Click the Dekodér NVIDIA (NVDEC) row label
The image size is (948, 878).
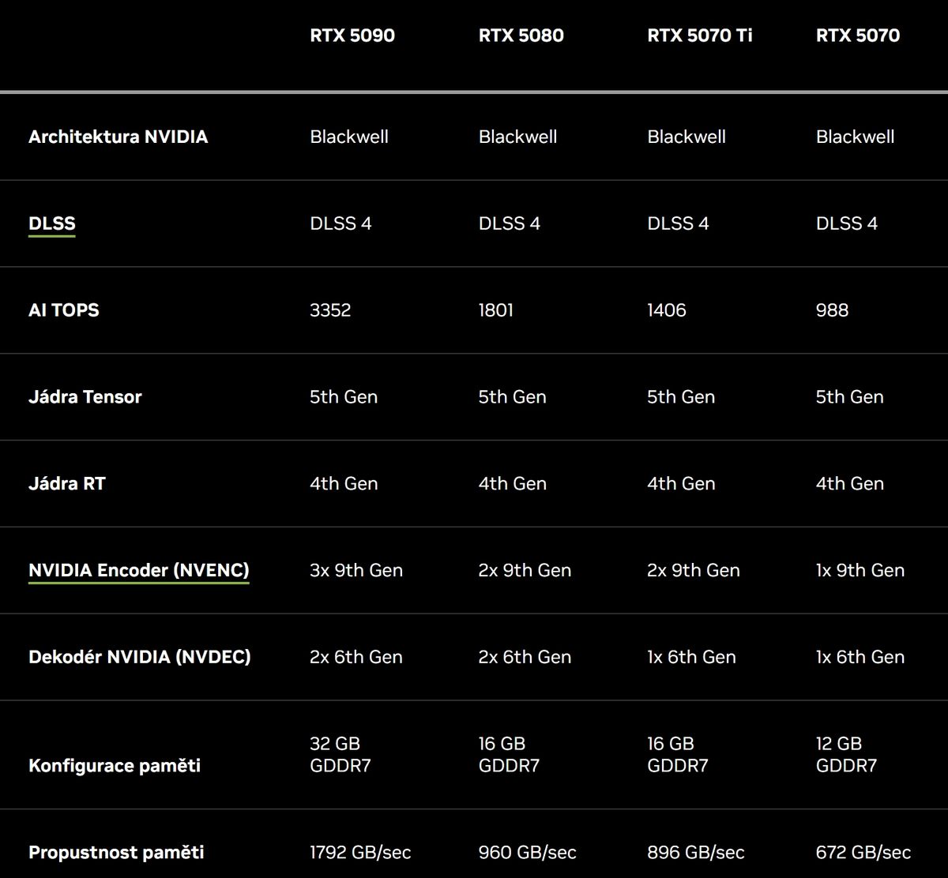[x=140, y=657]
